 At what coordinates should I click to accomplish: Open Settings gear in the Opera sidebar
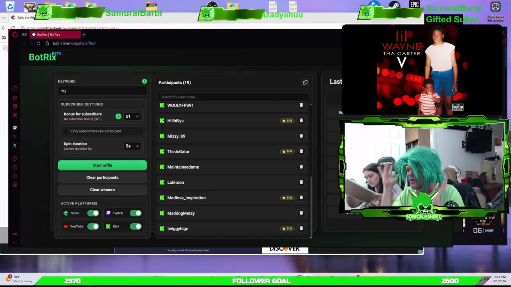(15, 185)
